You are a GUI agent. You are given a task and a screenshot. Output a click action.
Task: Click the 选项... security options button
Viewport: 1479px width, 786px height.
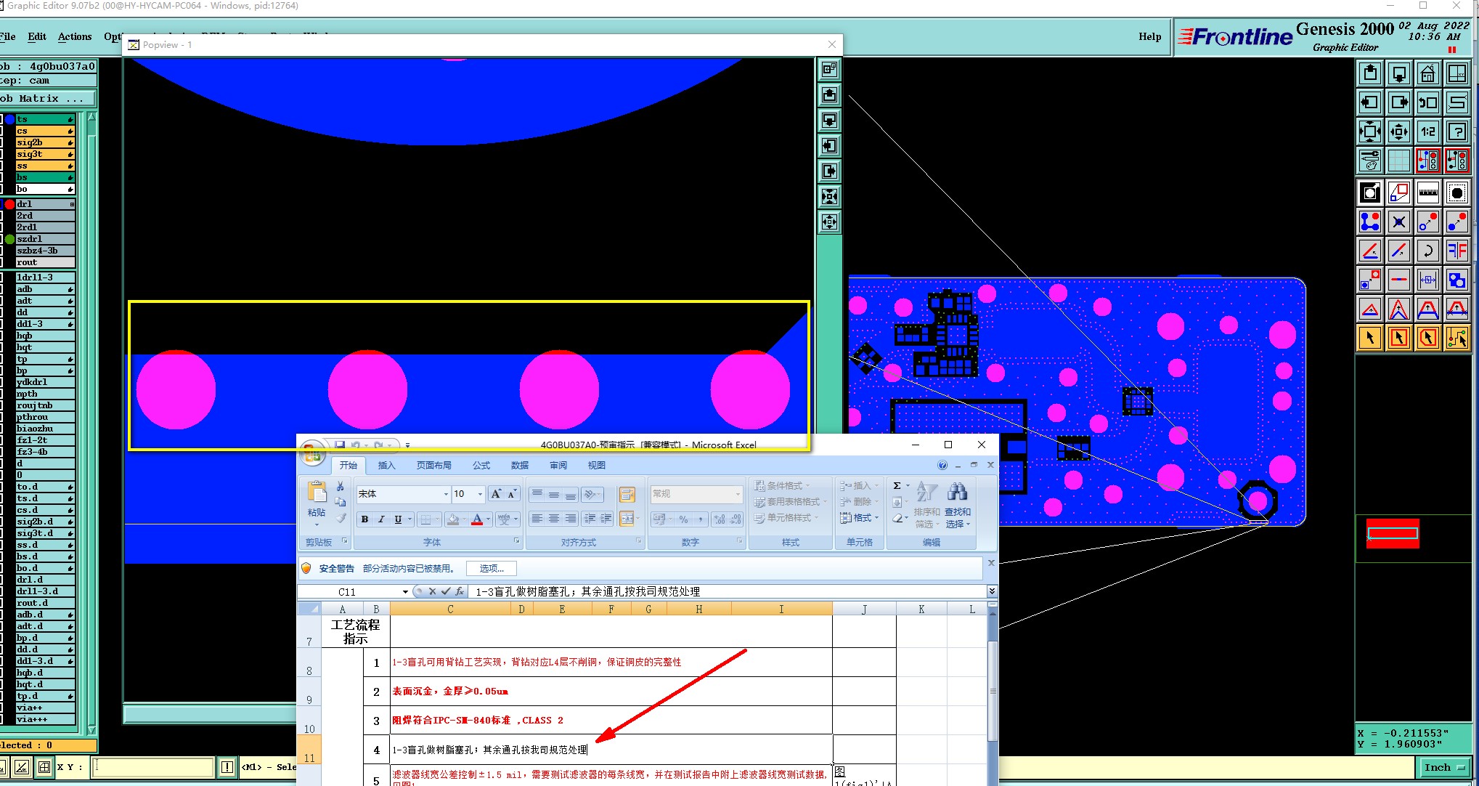491,568
